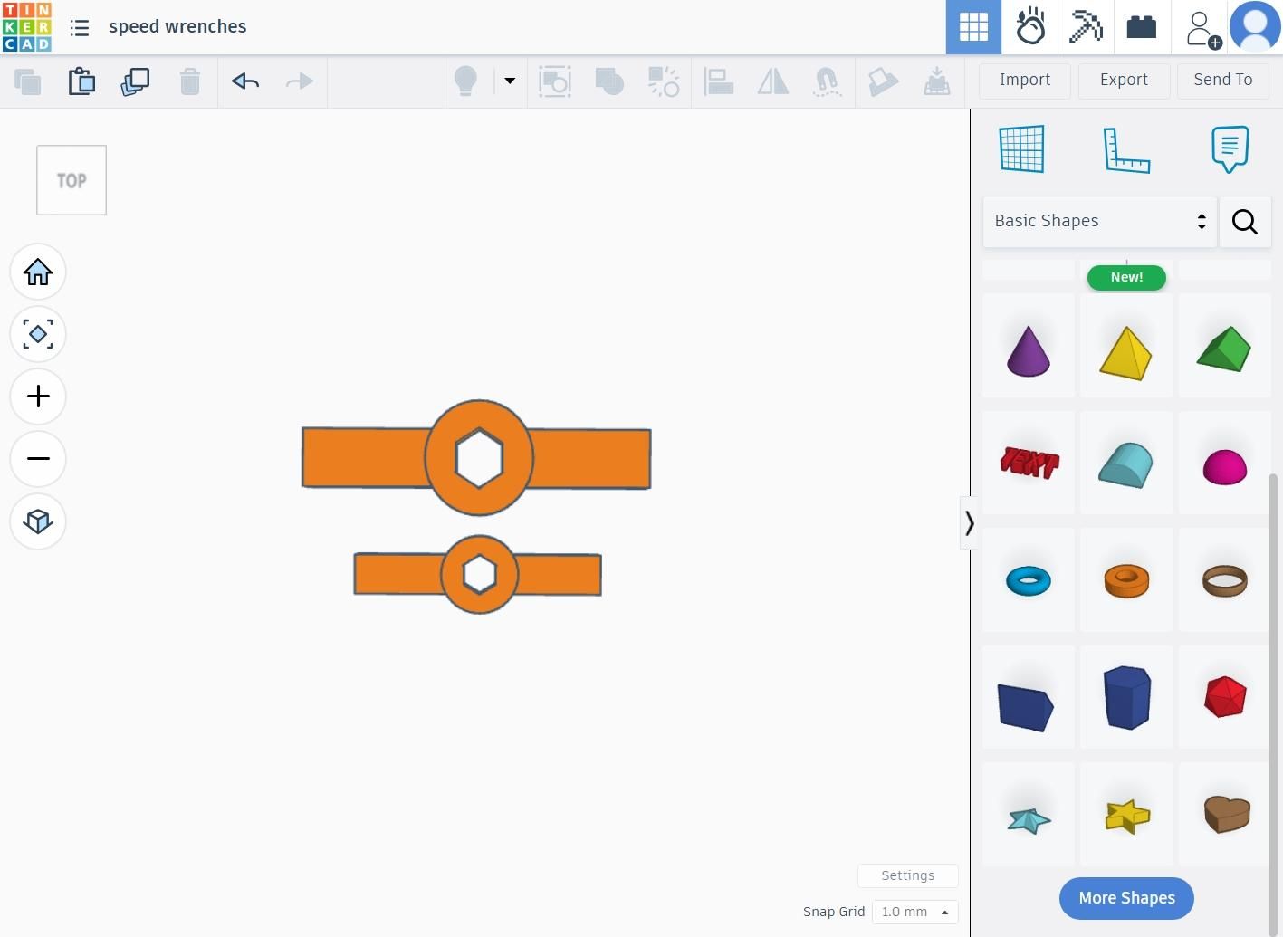
Task: Undo the last action
Action: (x=245, y=81)
